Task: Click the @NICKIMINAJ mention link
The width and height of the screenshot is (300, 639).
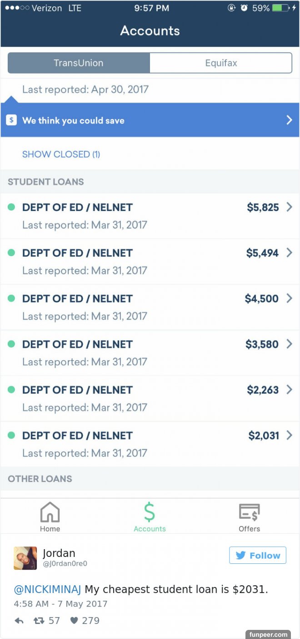Action: [47, 590]
